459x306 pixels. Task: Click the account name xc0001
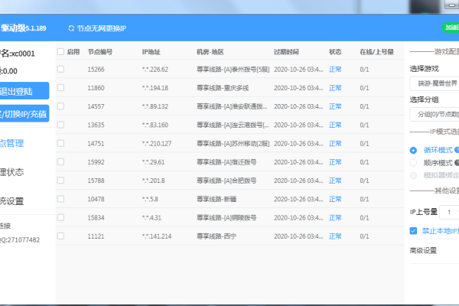pyautogui.click(x=23, y=54)
